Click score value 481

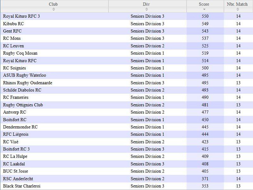[205, 105]
